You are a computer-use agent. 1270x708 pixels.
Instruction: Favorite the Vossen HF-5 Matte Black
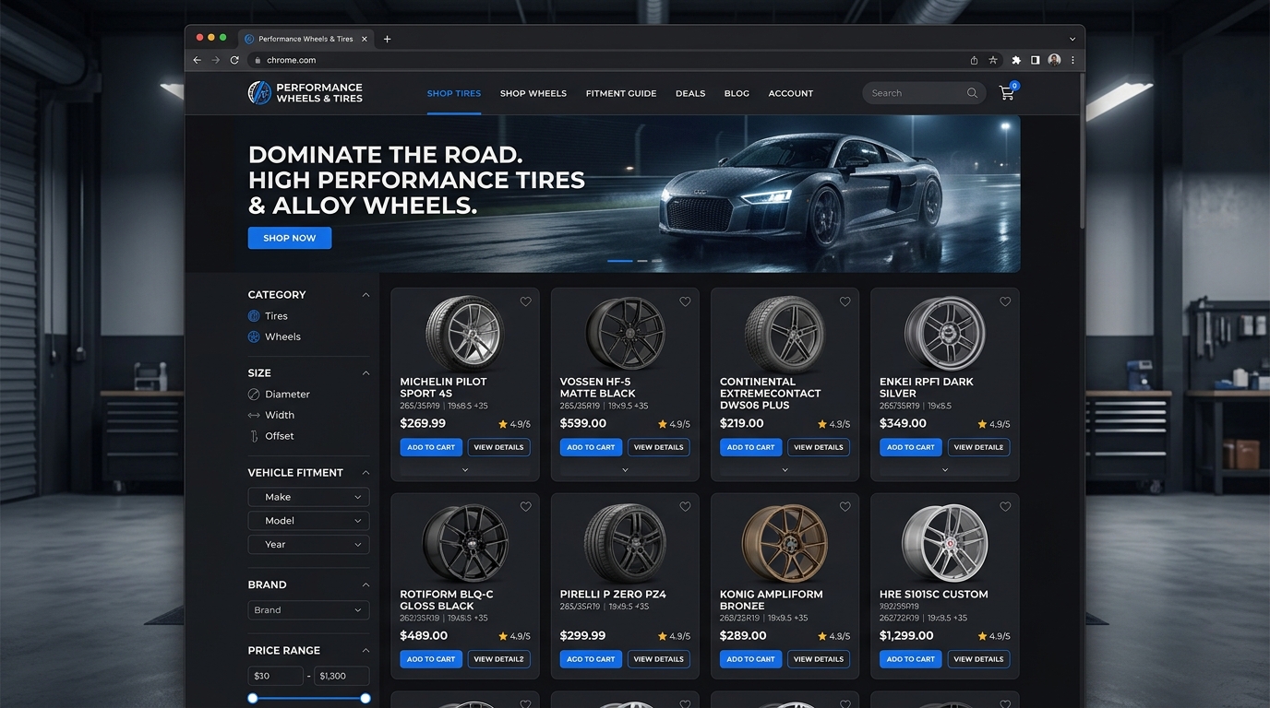pos(685,301)
